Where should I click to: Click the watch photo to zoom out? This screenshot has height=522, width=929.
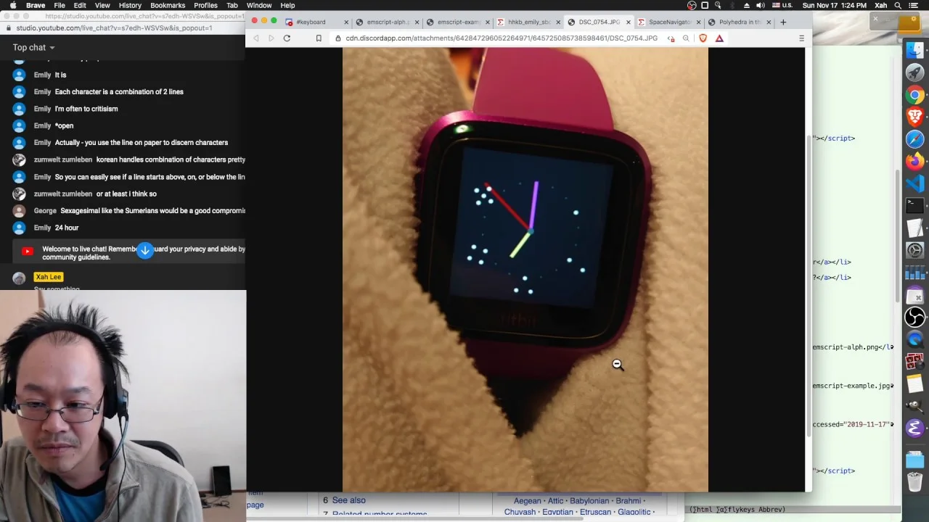(x=525, y=270)
